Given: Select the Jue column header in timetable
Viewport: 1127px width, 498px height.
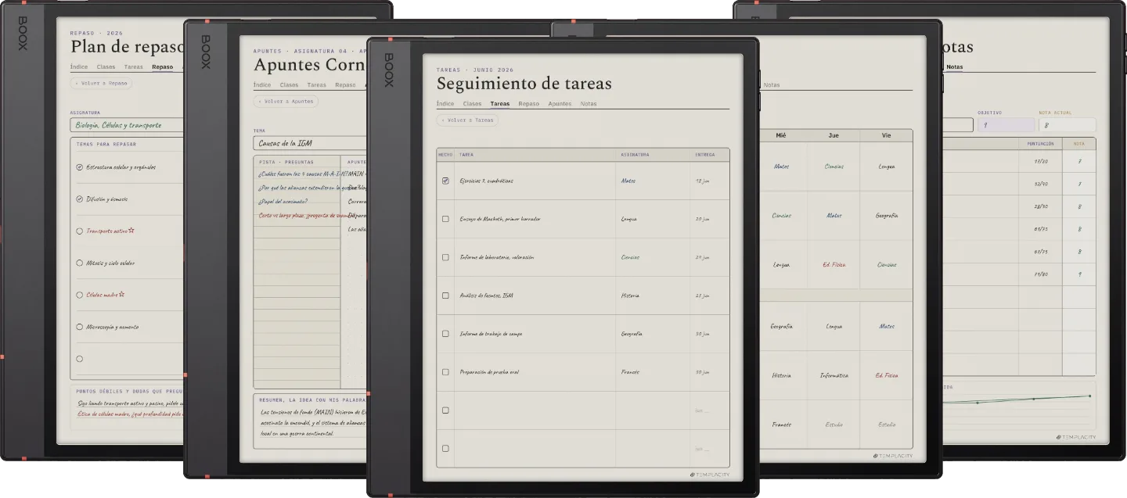Looking at the screenshot, I should click(834, 135).
